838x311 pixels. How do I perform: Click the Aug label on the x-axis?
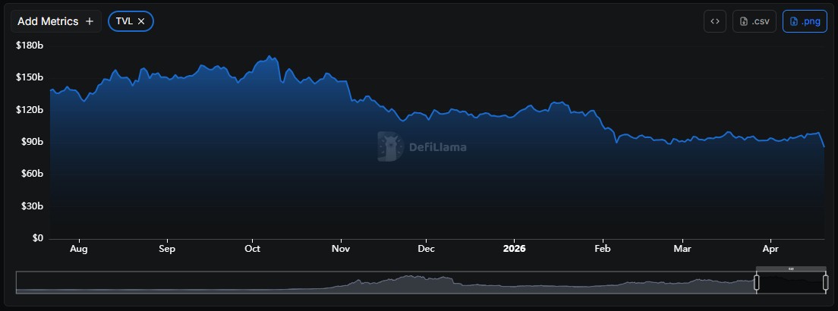78,249
